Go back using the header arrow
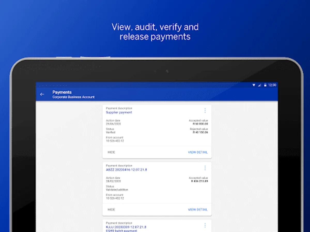The width and height of the screenshot is (310, 232). [x=42, y=94]
